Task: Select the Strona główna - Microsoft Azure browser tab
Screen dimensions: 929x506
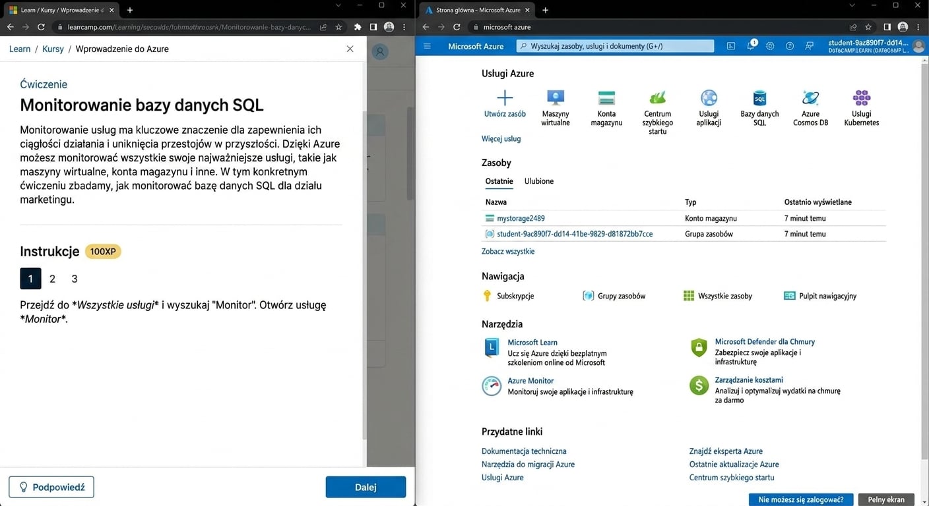Action: pyautogui.click(x=476, y=10)
